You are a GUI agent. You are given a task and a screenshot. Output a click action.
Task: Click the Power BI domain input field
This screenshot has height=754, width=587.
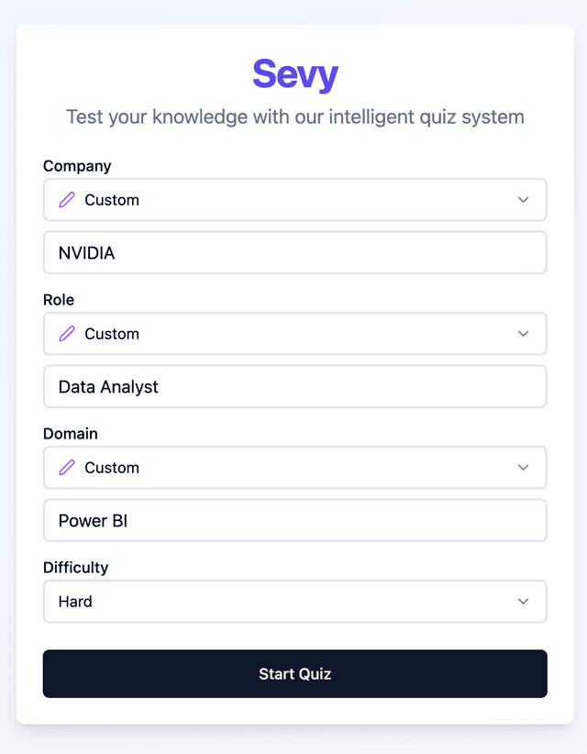(293, 520)
